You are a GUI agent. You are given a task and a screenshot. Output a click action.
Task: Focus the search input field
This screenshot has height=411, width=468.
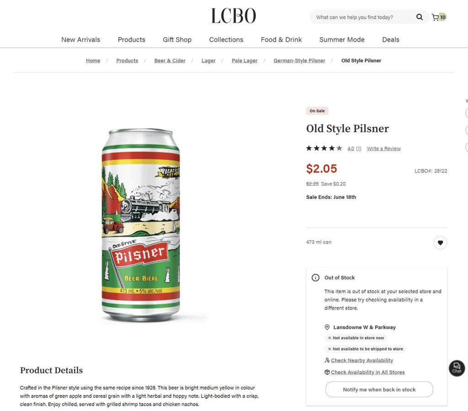[361, 17]
